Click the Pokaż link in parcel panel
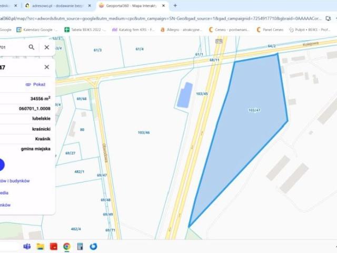Viewport: 337px width, 253px height. (x=36, y=84)
